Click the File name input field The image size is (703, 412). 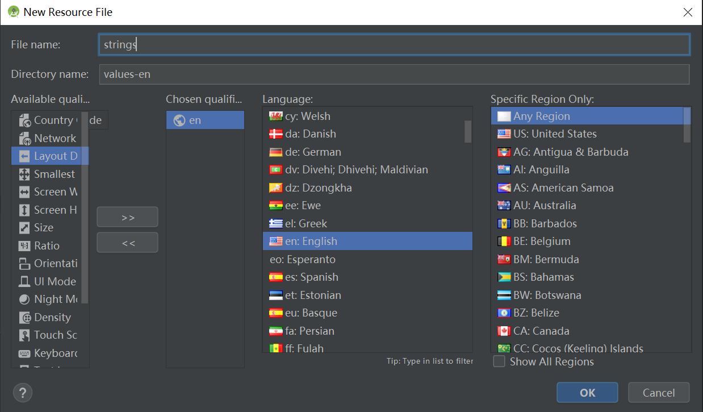[x=394, y=44]
